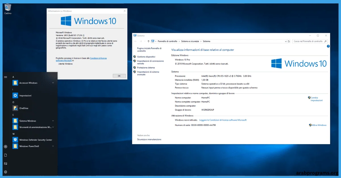Image resolution: width=341 pixels, height=178 pixels.
Task: Expand Strumenti di amministrazione chevron
Action: [x=53, y=127]
